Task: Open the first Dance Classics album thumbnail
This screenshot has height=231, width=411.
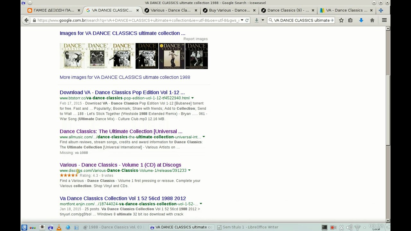Action: coord(72,56)
